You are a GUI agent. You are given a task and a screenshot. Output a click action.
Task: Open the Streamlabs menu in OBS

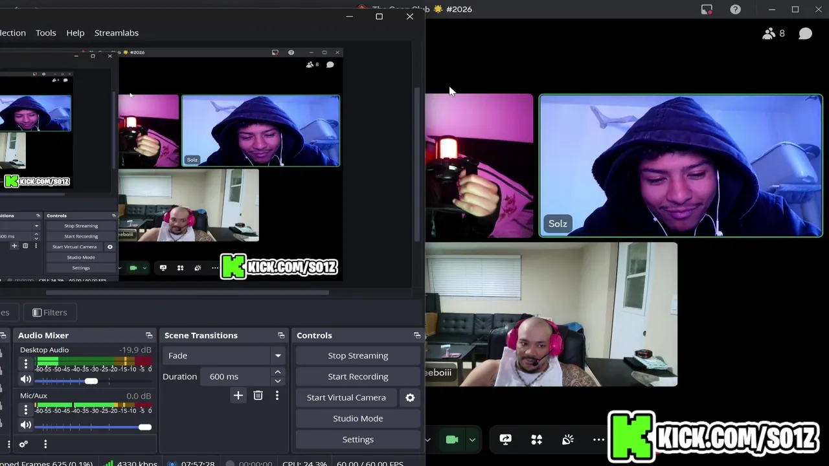117,32
